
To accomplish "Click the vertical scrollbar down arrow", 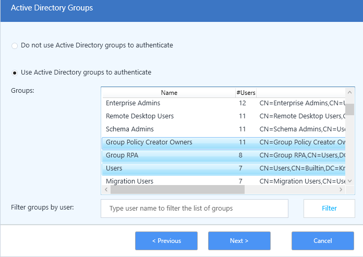I will pyautogui.click(x=350, y=180).
